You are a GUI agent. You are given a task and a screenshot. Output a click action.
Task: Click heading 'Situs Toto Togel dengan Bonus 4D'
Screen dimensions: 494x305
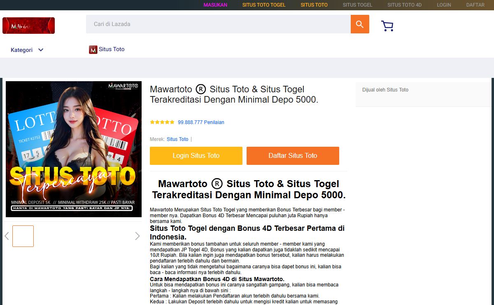[x=247, y=232]
